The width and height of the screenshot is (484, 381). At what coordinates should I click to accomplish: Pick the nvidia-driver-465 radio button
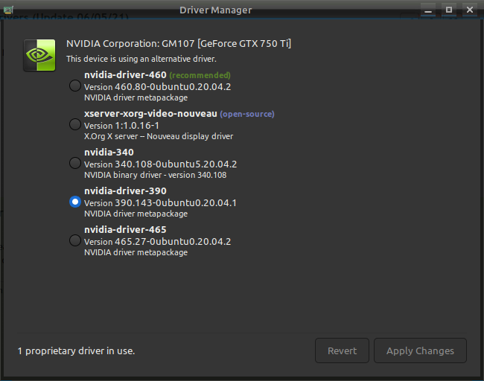[x=75, y=240]
